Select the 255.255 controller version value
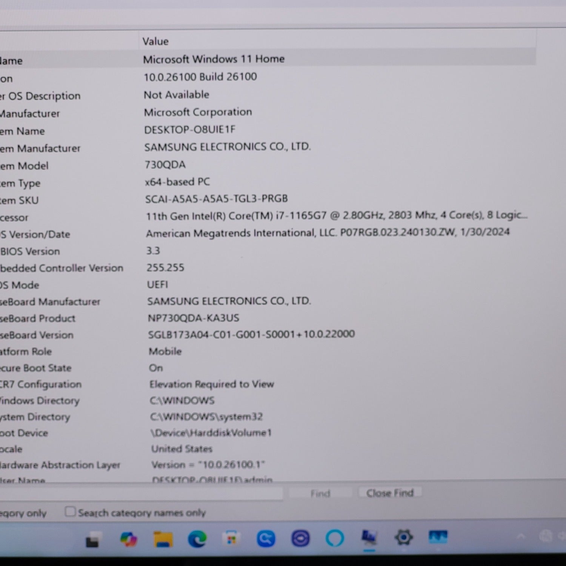This screenshot has height=566, width=566. tap(165, 268)
